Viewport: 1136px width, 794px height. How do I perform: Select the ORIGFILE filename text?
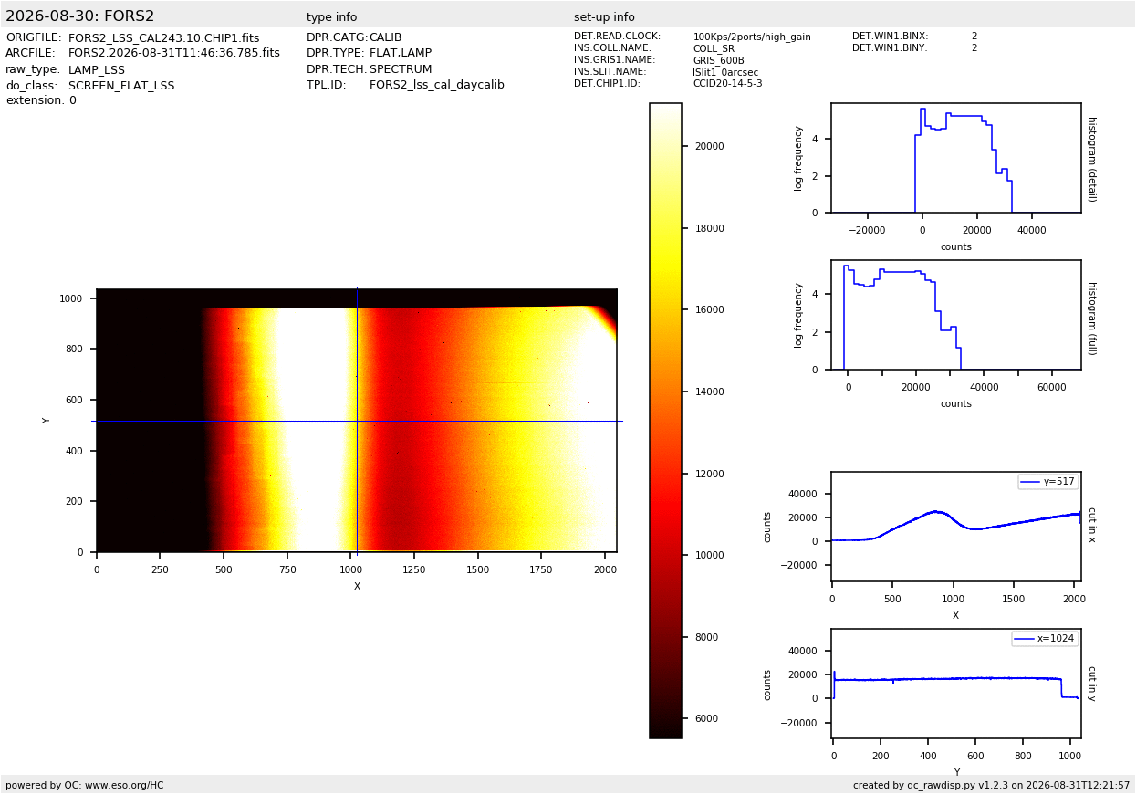163,38
